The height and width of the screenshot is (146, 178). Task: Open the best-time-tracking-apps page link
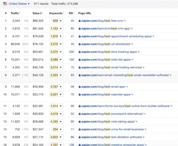click(109, 52)
